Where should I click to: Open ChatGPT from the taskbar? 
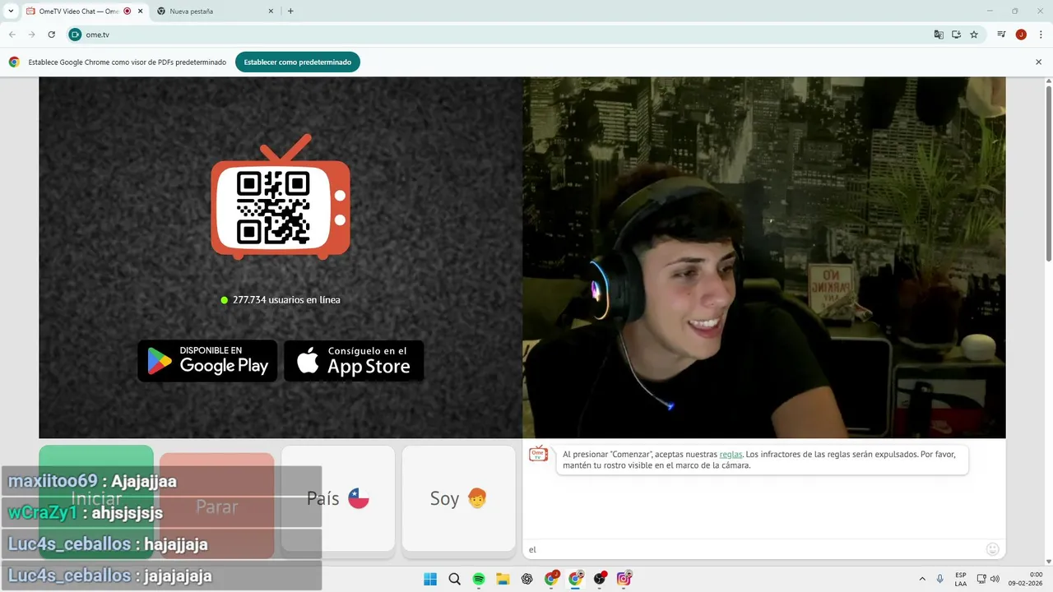[527, 579]
